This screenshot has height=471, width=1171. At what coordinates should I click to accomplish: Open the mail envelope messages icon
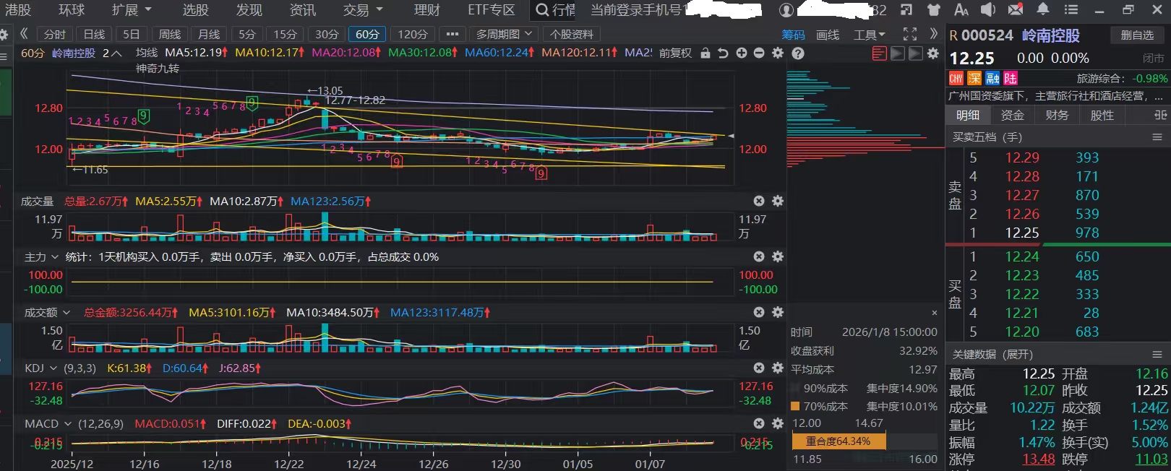point(1015,10)
